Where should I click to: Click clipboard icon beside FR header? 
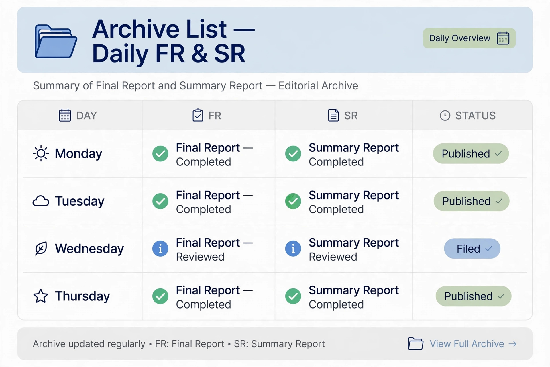coord(198,115)
